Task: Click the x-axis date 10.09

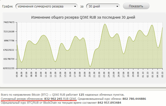Action: (41, 74)
